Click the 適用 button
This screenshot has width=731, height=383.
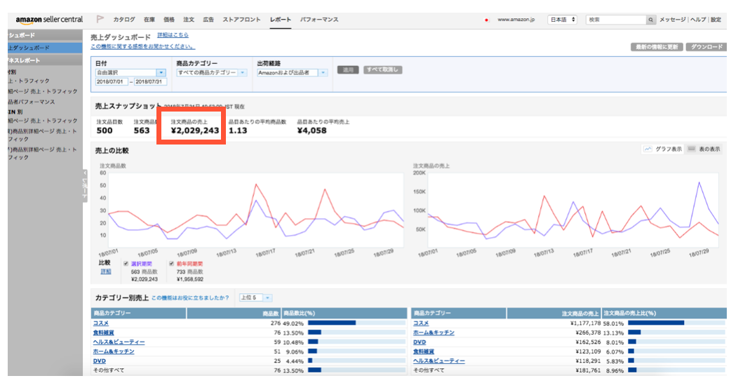click(348, 70)
